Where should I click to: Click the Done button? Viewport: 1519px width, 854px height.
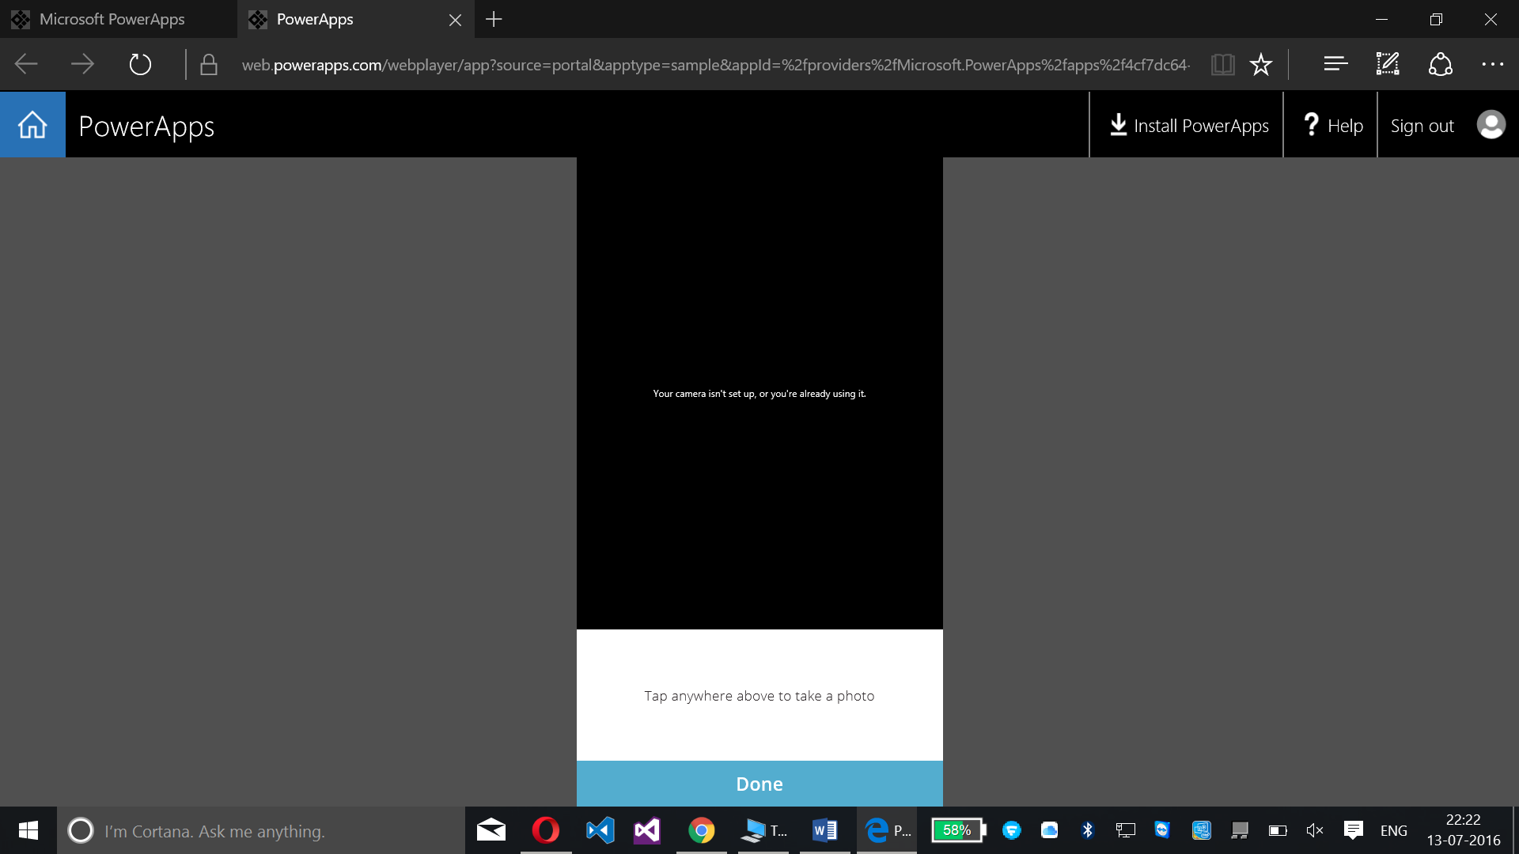tap(759, 784)
